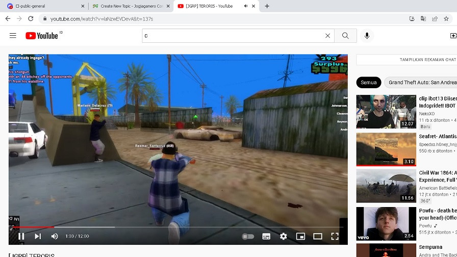
Task: Close the public-general tab
Action: (x=83, y=6)
